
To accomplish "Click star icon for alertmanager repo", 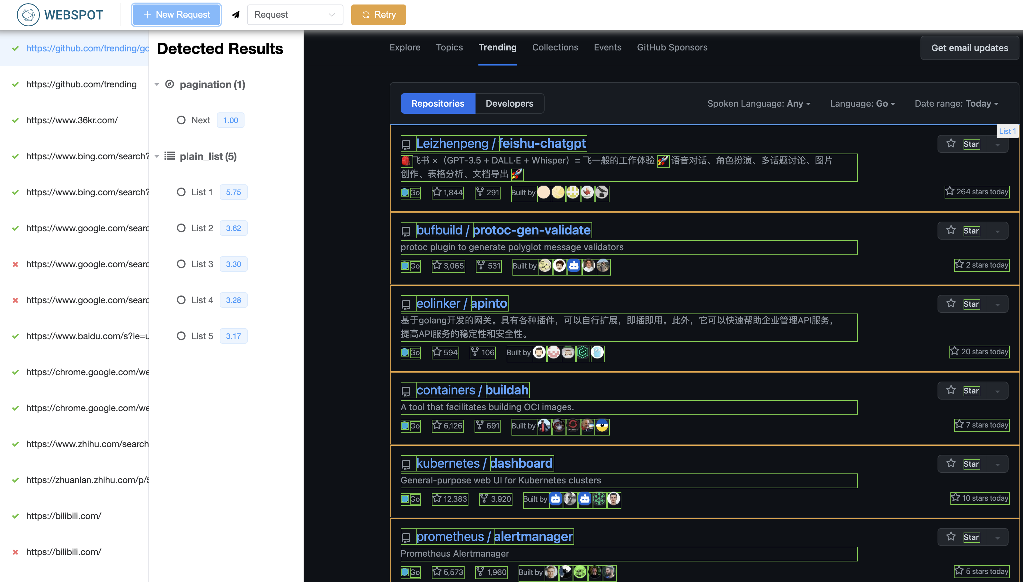I will [951, 536].
